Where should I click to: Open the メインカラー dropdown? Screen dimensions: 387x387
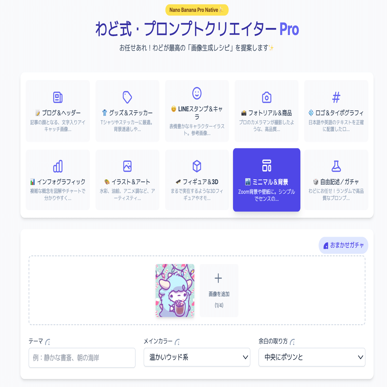coord(197,357)
